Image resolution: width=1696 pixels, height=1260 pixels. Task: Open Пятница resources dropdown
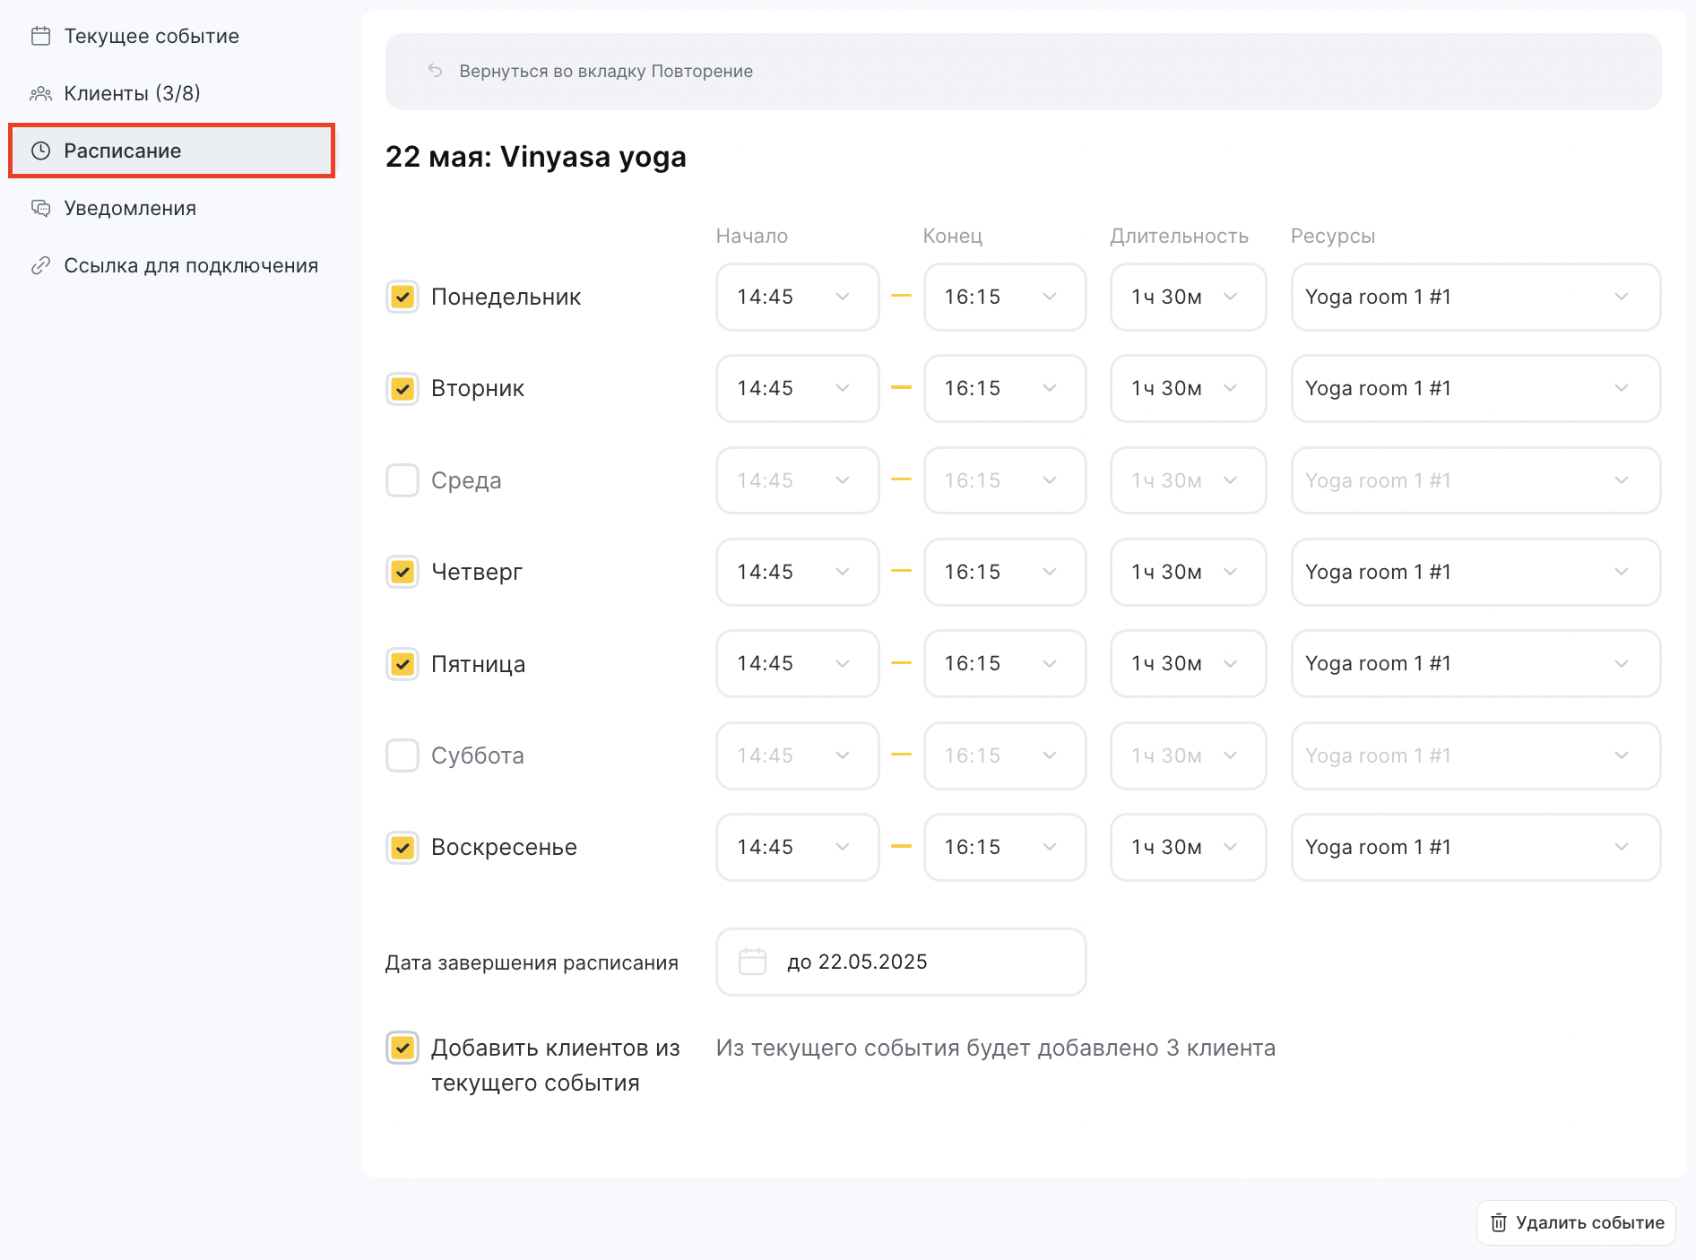point(1475,663)
